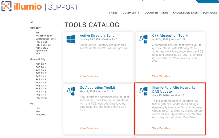Filter compatibility by PCE 18.3

click(x=41, y=79)
